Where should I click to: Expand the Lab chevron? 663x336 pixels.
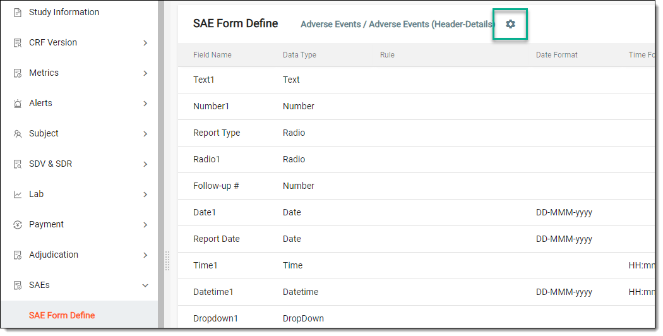[x=145, y=195]
